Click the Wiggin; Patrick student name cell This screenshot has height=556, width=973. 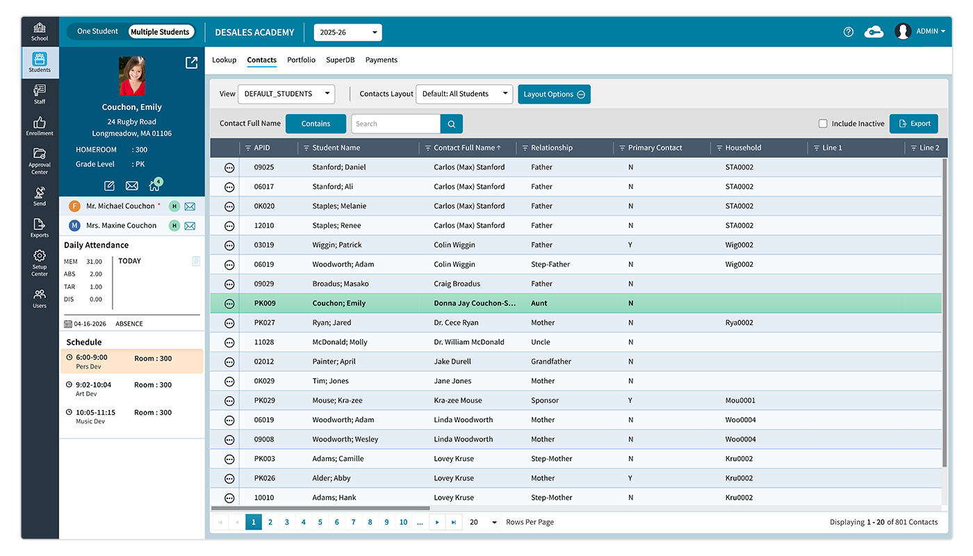[337, 245]
